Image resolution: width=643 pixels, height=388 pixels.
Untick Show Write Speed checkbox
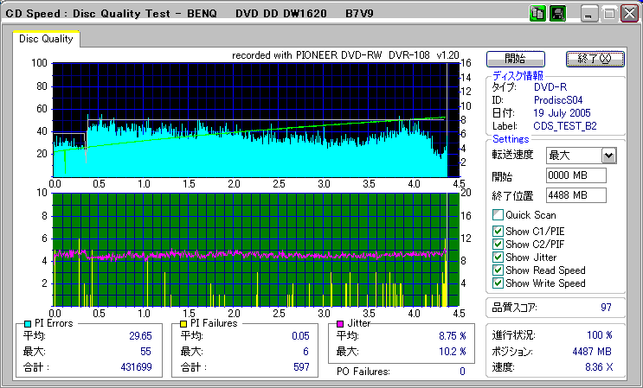498,283
